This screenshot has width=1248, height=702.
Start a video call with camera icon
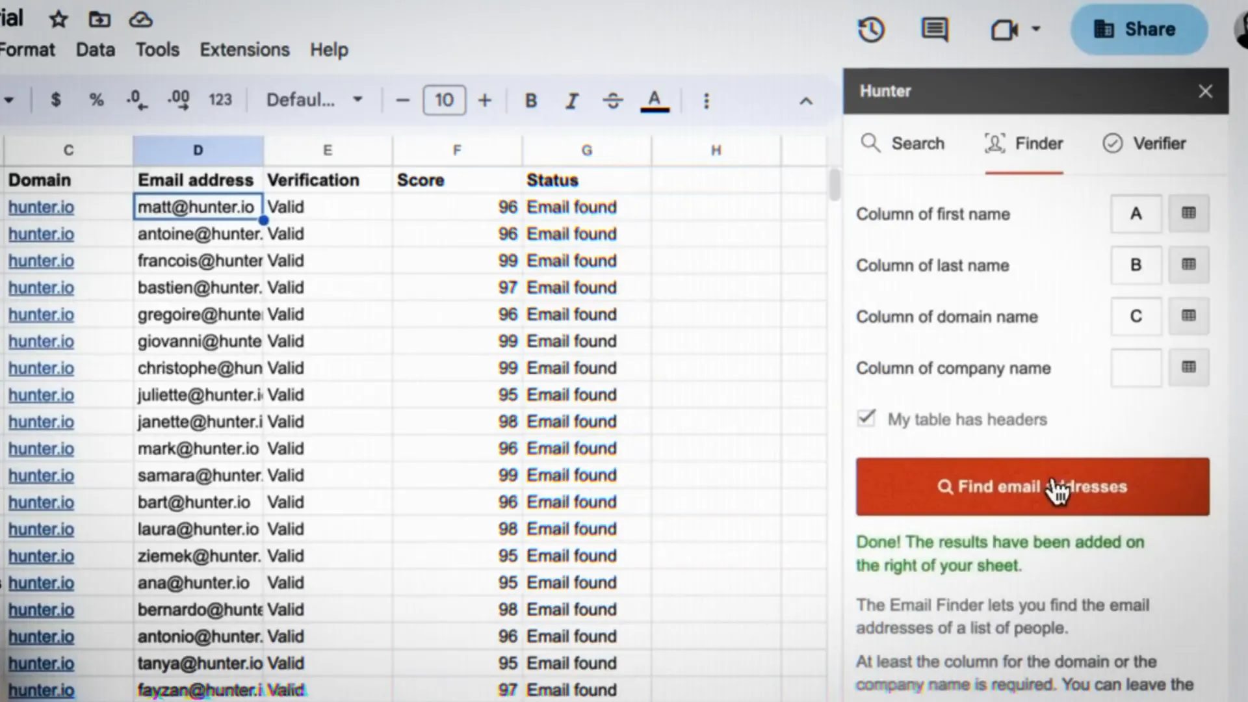coord(1004,29)
